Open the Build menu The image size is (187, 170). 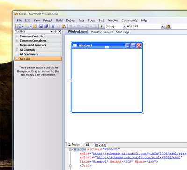pyautogui.click(x=59, y=20)
